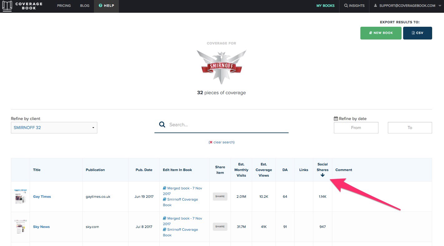This screenshot has width=444, height=246.
Task: Open the Gay Times thumbnail preview
Action: [21, 197]
